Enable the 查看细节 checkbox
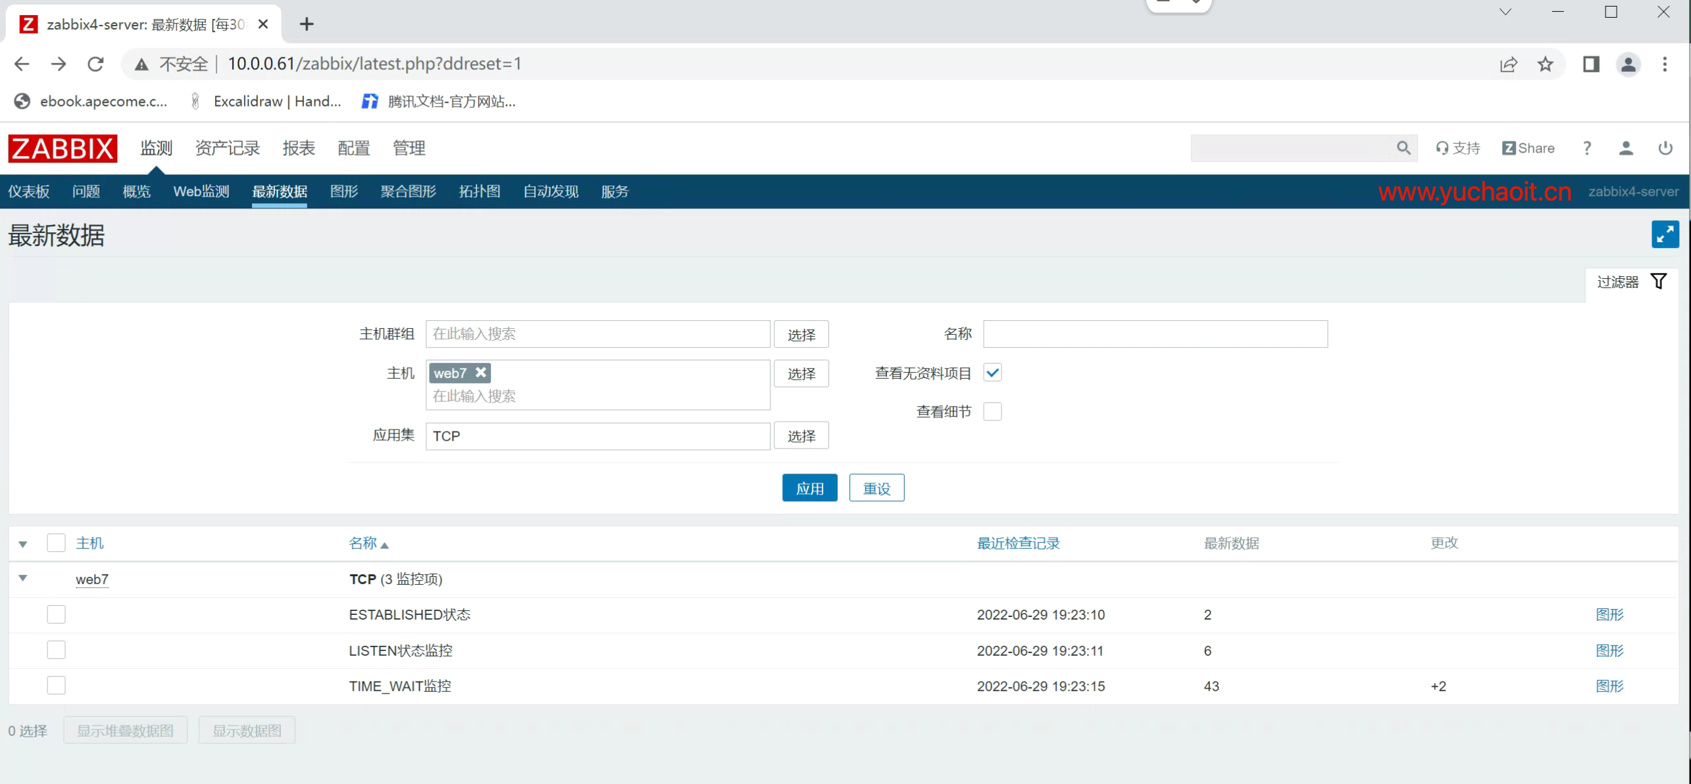This screenshot has height=784, width=1691. (992, 412)
